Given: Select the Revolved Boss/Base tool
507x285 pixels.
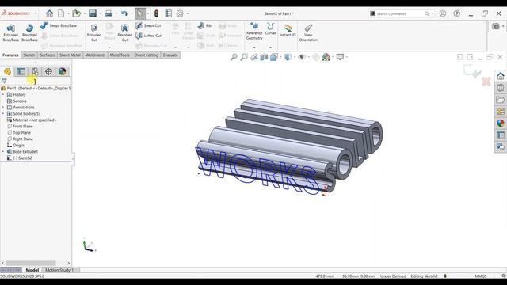Looking at the screenshot, I should click(x=29, y=32).
